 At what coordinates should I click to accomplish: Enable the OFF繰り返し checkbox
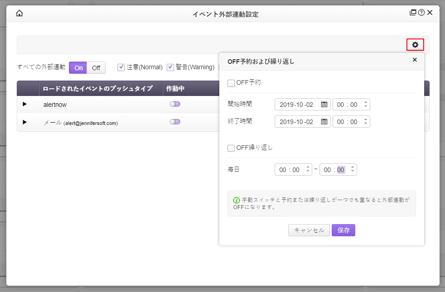point(231,148)
